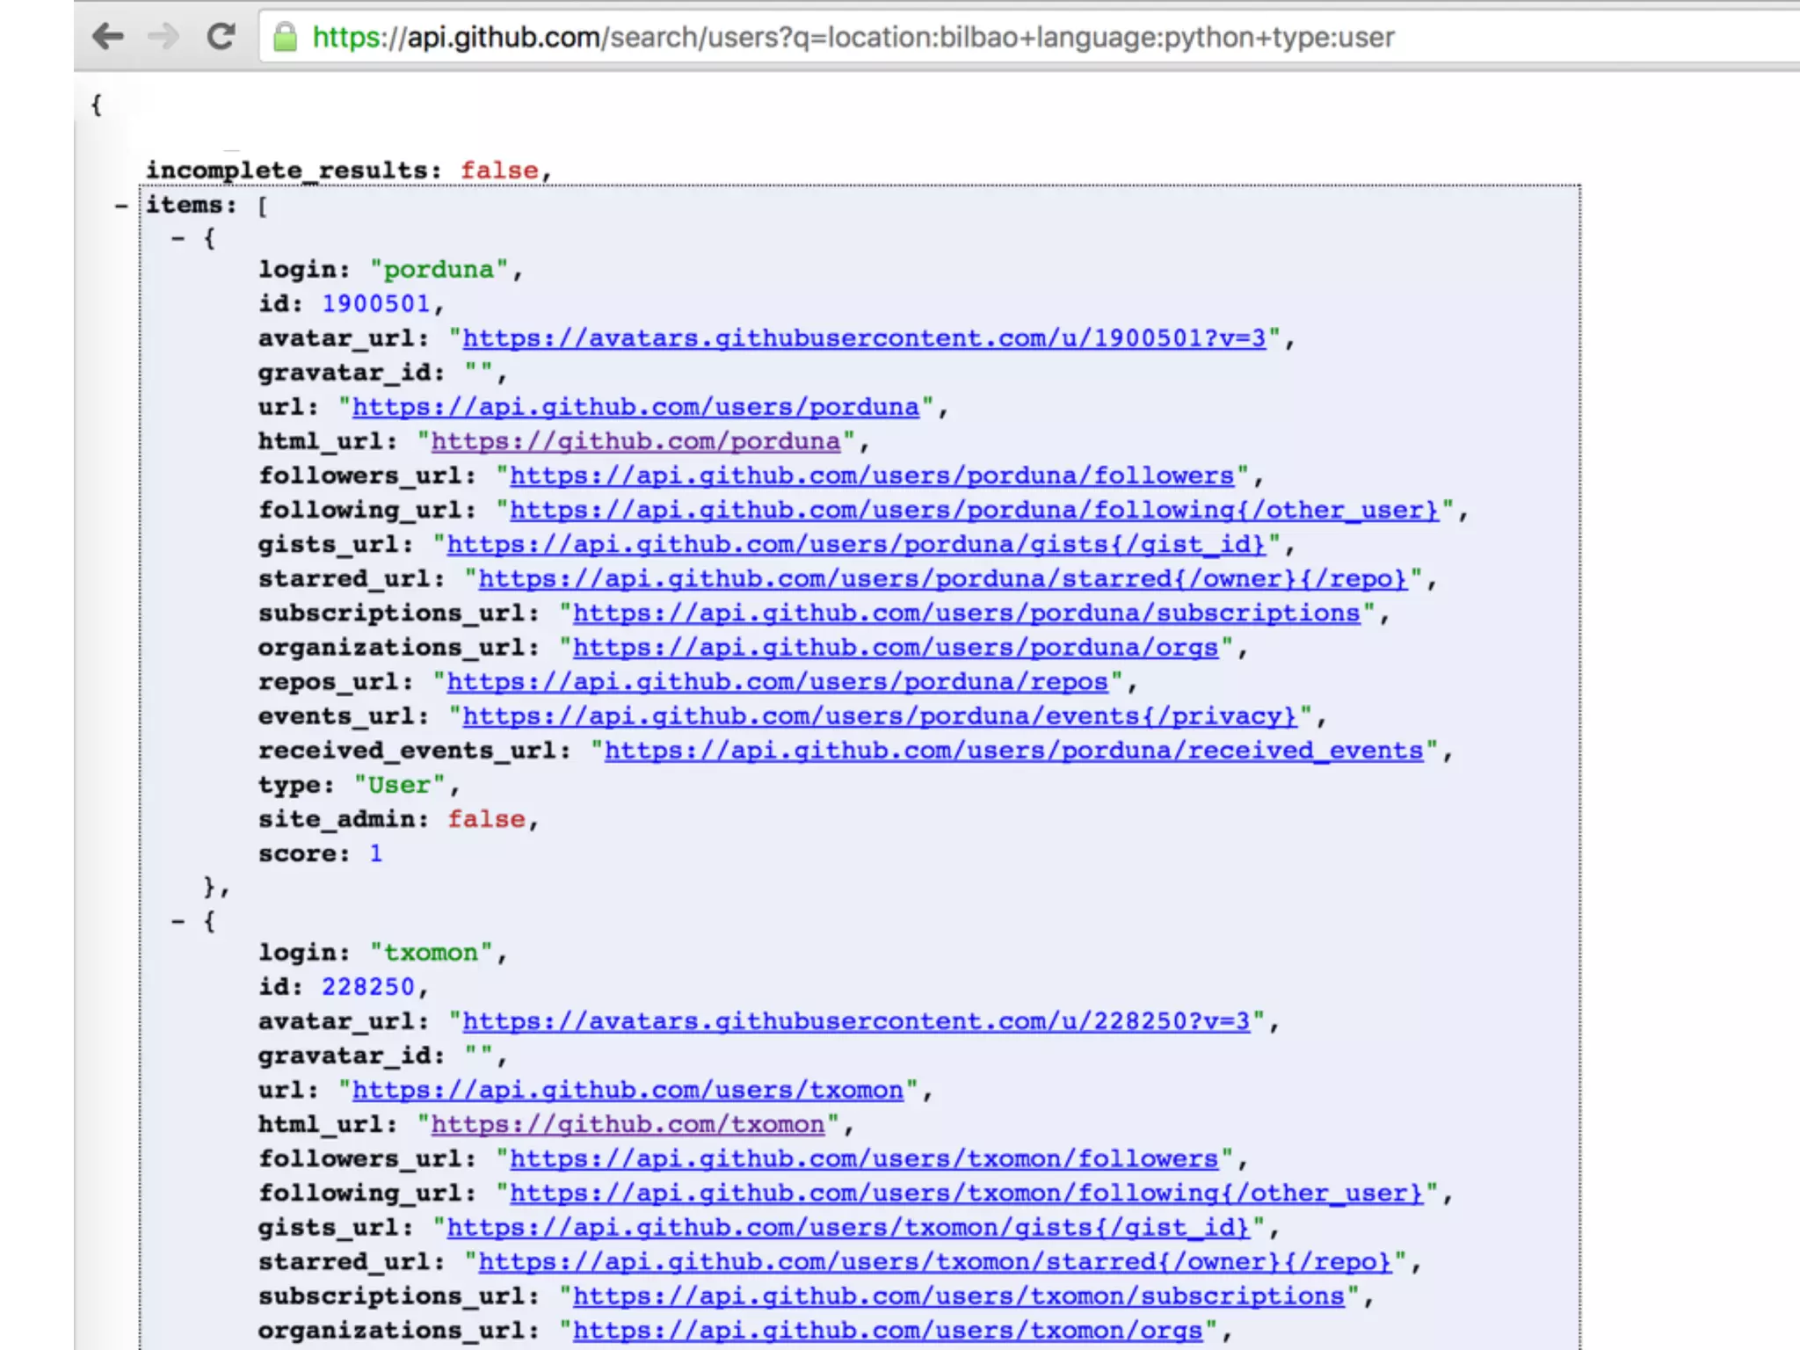The image size is (1800, 1350).
Task: Follow porduna's repos_url link
Action: click(x=777, y=682)
